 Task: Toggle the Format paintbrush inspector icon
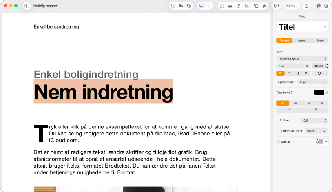[318, 6]
